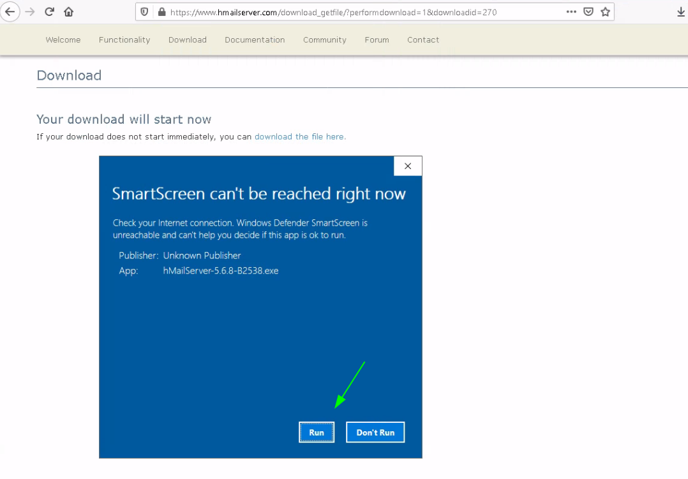Click the 'Unknown Publisher' value
Screen dimensions: 688x479
tap(202, 256)
